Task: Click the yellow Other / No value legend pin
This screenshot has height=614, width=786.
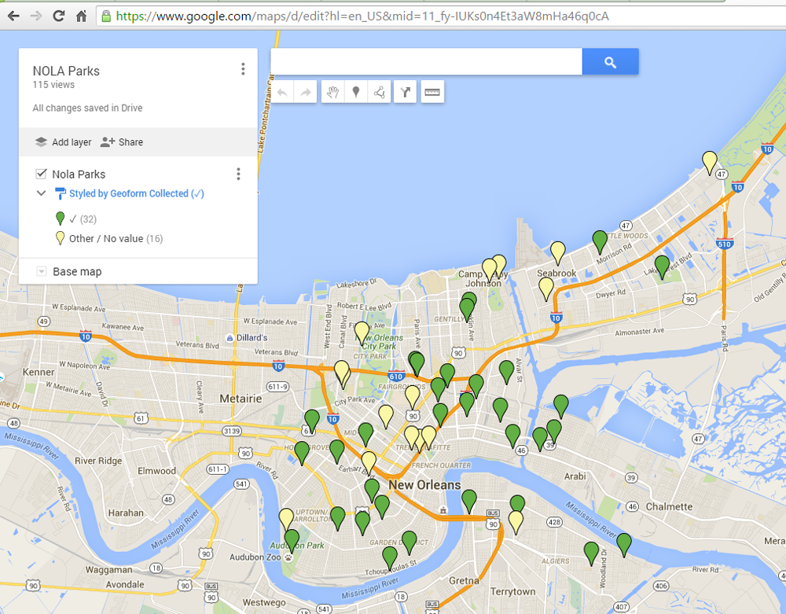Action: (61, 237)
